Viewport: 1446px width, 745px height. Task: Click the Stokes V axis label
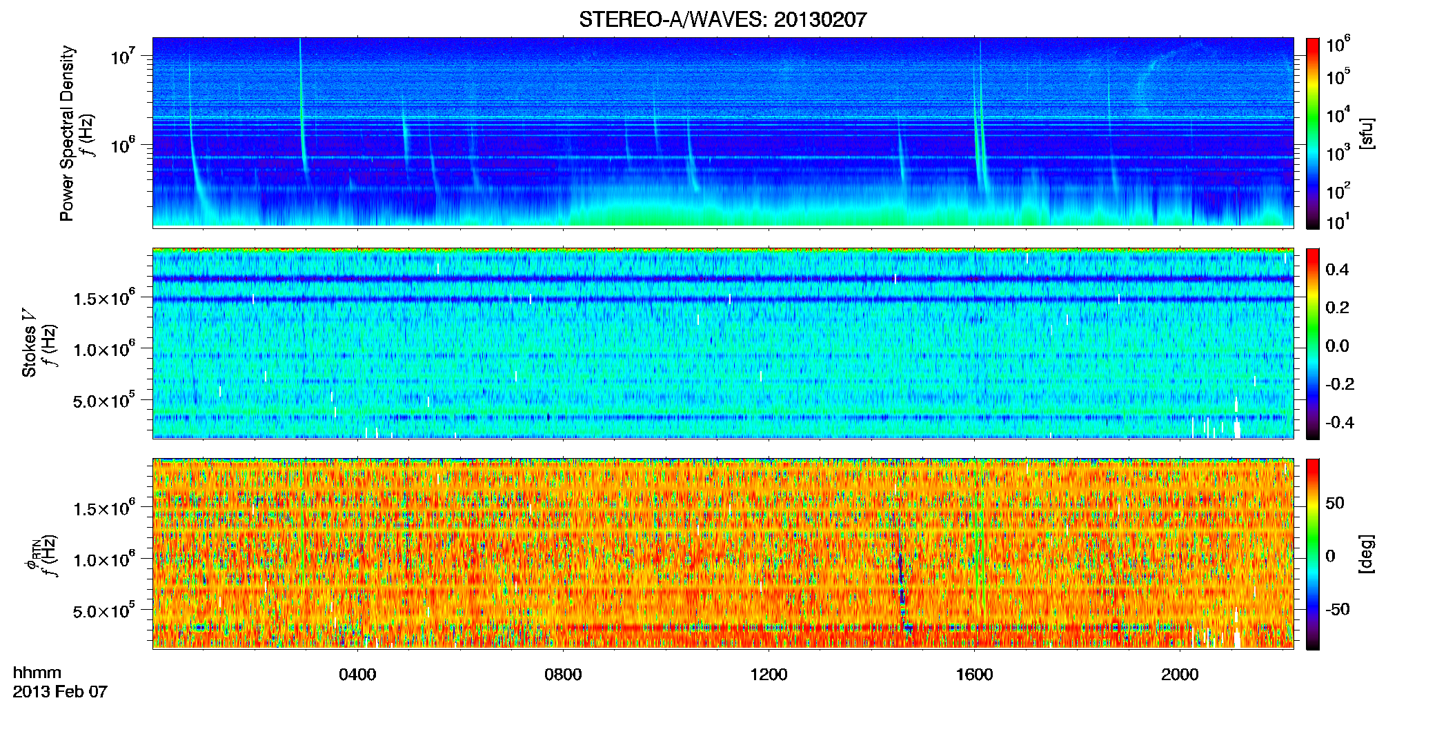click(29, 343)
